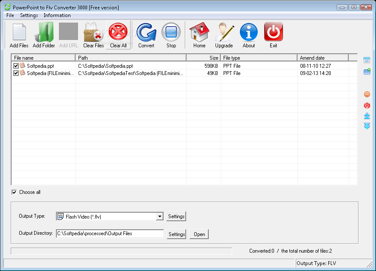
Task: Sort list by Path column header
Action: pos(131,58)
